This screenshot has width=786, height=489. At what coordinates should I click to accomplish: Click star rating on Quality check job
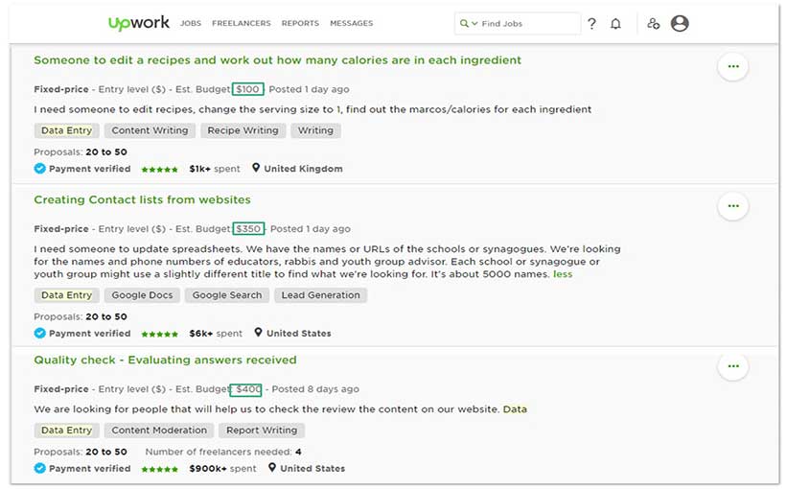tap(159, 470)
